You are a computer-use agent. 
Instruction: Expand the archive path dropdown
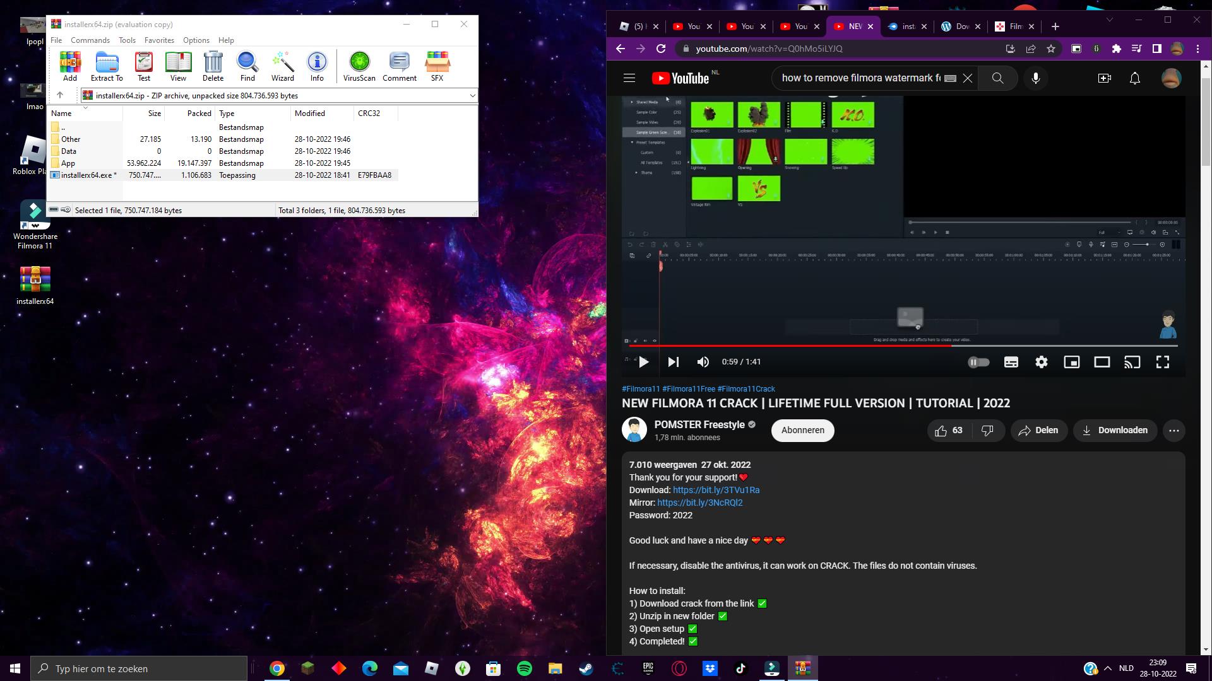(472, 96)
